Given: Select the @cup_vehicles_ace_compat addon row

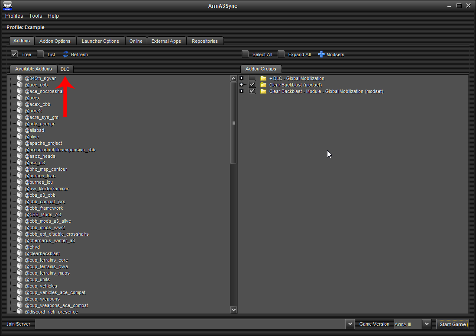Looking at the screenshot, I should click(55, 292).
